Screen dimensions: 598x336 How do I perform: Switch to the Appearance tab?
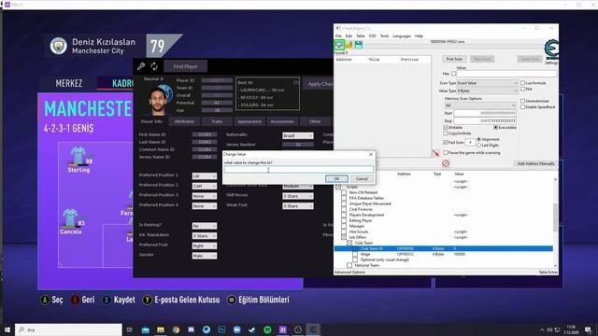(x=249, y=121)
